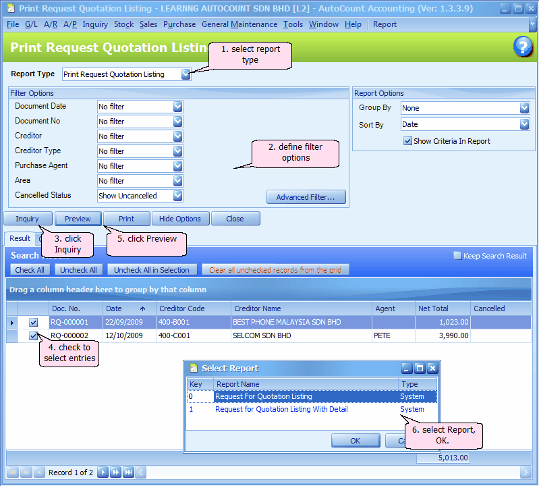Go to first record navigation arrow

12,472
